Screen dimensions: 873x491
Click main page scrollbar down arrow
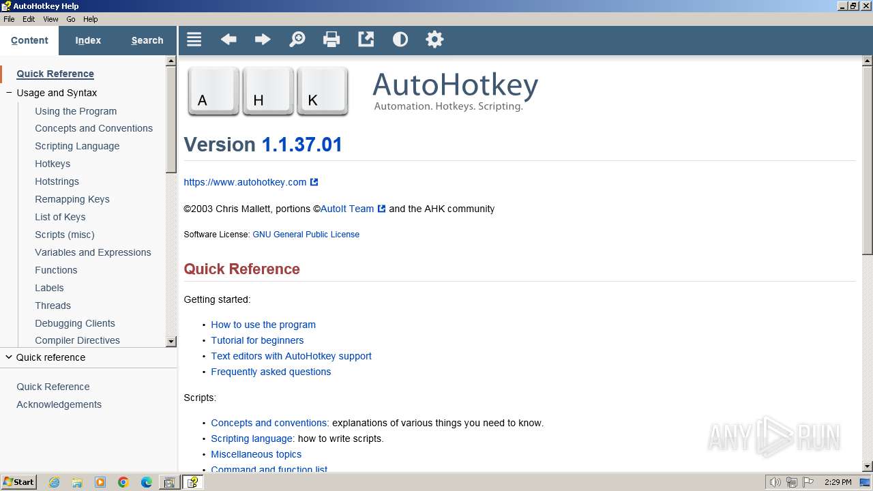click(867, 466)
